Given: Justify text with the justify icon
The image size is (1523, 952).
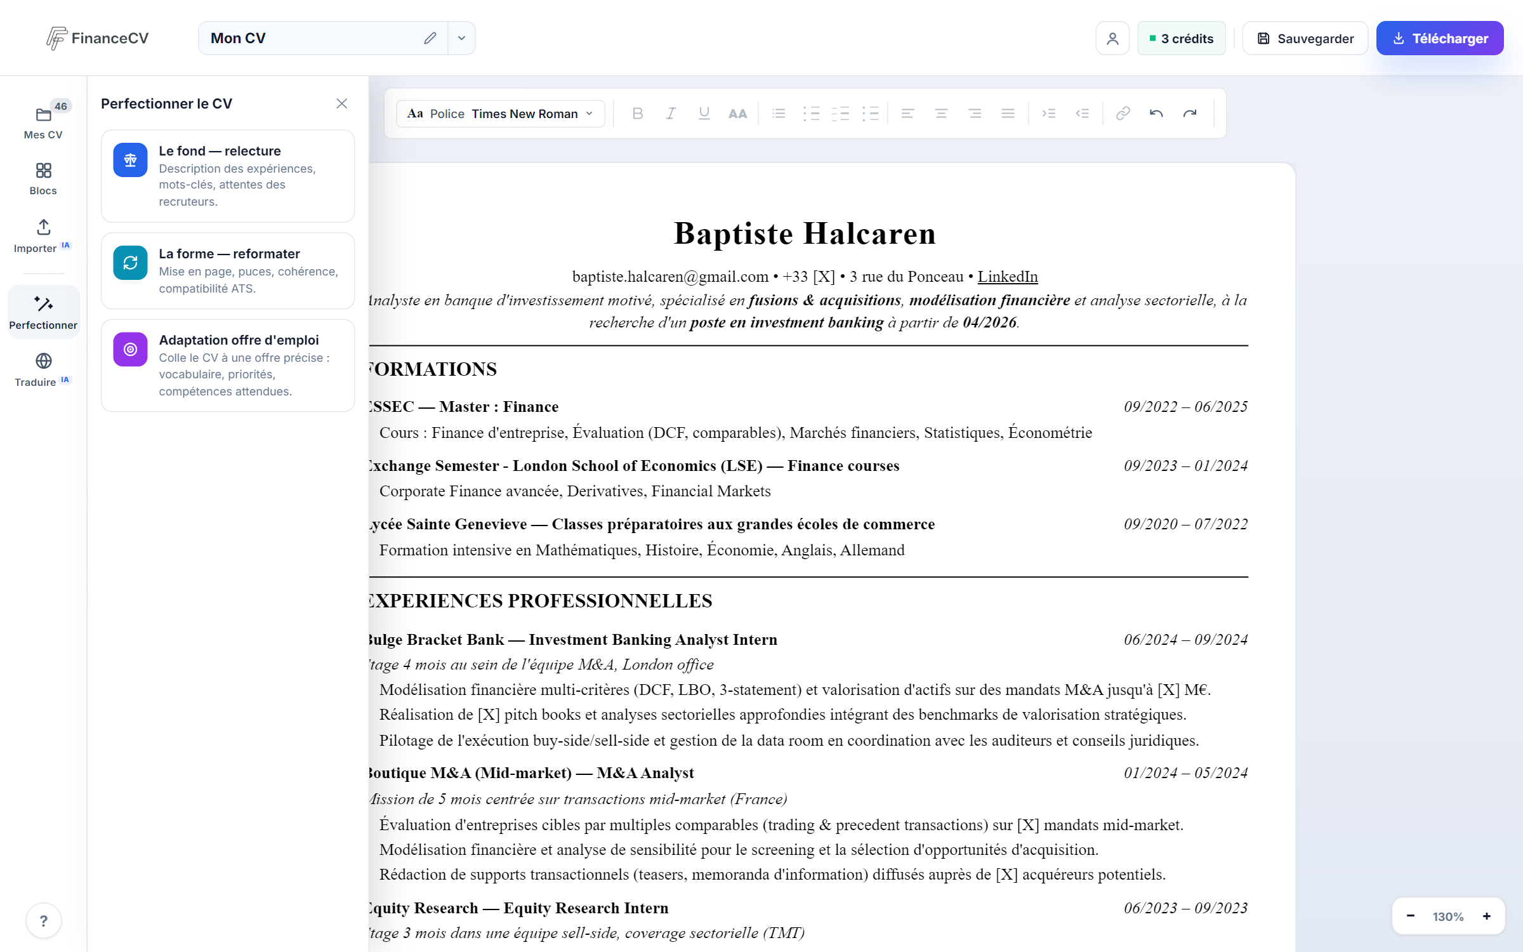Looking at the screenshot, I should tap(1008, 114).
